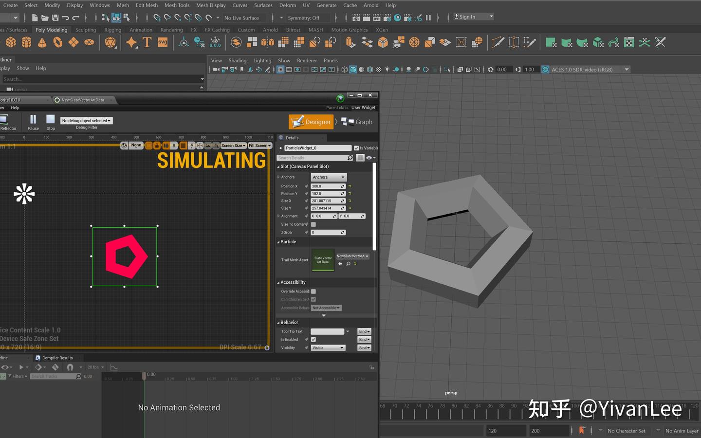Image resolution: width=701 pixels, height=438 pixels.
Task: Open the Visibility dropdown set to Visible
Action: (x=328, y=348)
